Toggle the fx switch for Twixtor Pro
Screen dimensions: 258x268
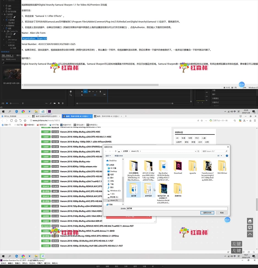(x=5, y=31)
